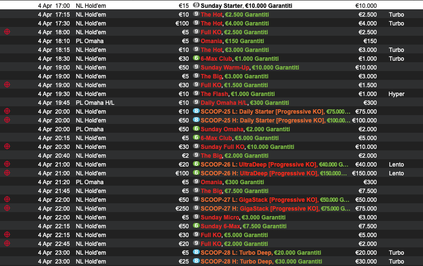Viewport: 423px width, 266px height.
Task: Click PL Omaha H/L game type at 19:45
Action: (95, 103)
